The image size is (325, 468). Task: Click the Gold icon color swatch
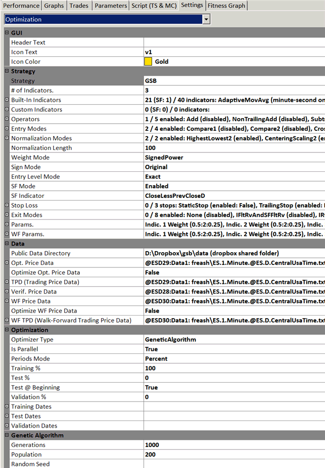click(148, 62)
